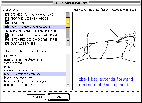142x103 pixels.
Task: Confirm the search pattern with OK
Action: (x=59, y=97)
